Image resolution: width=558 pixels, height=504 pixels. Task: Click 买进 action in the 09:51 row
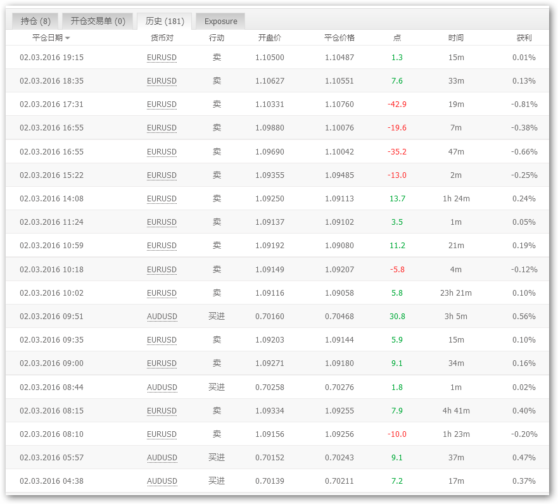[x=217, y=317]
